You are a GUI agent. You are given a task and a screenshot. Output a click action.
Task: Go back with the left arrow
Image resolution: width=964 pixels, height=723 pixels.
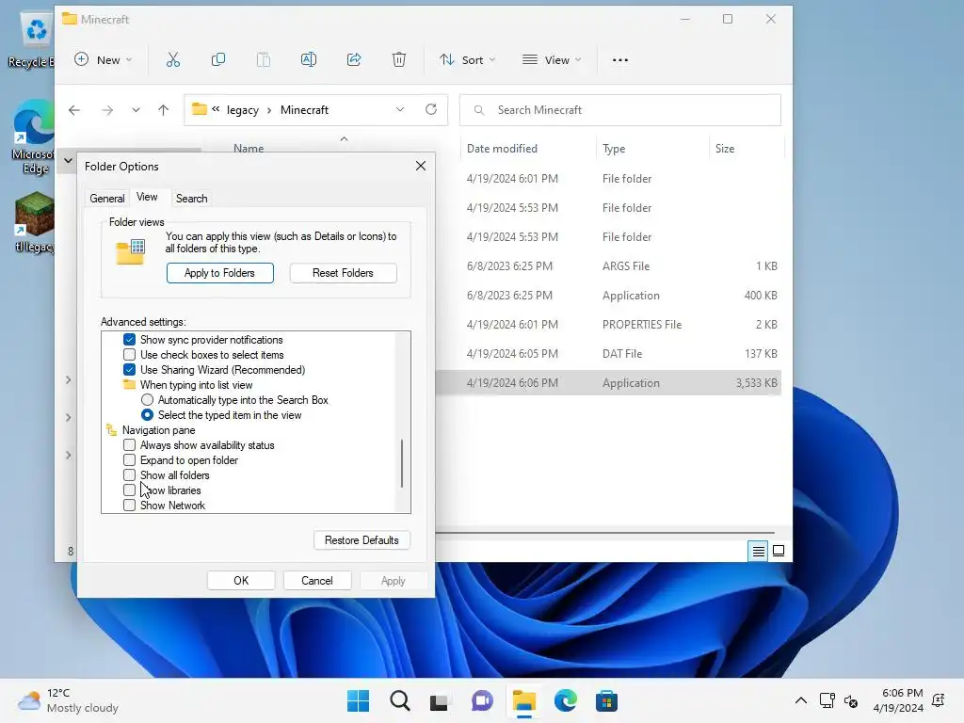click(74, 110)
